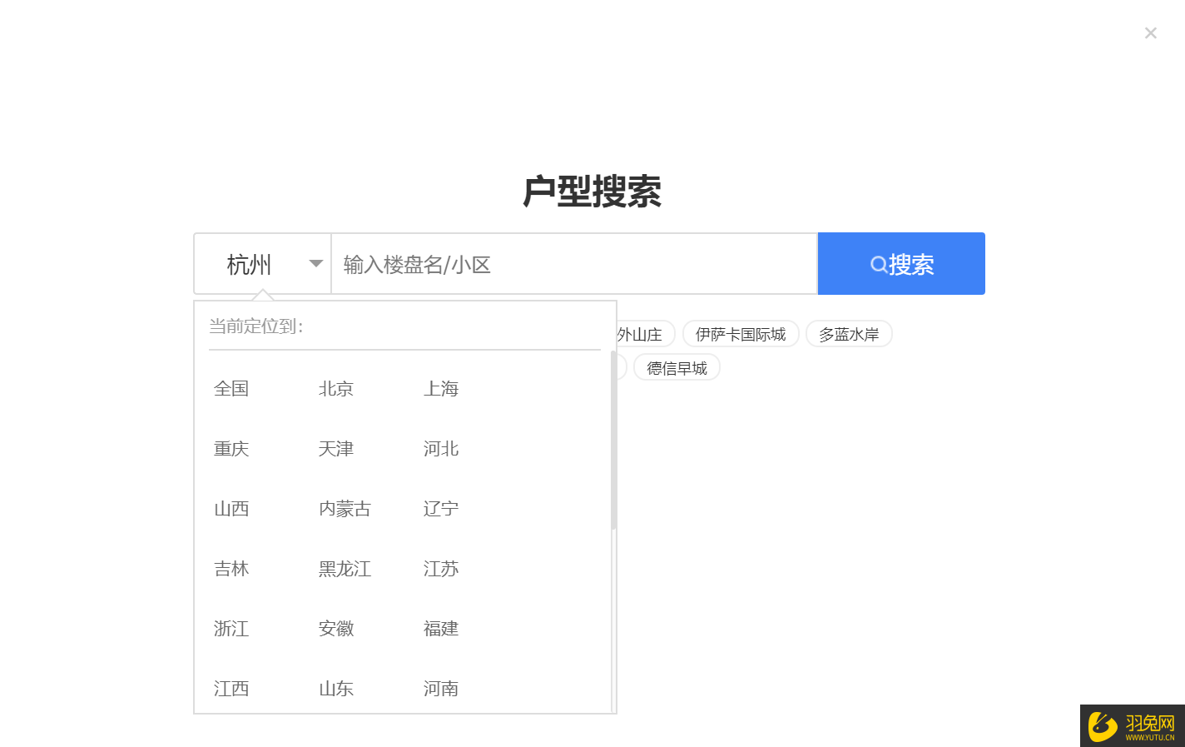Screen dimensions: 1185x747
Task: Click the 伊萨卡国际城 suggestion tag
Action: (x=741, y=334)
